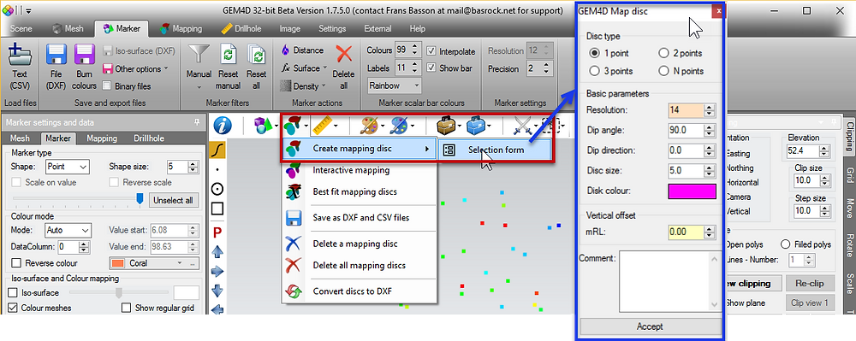Click the first paint palette toolbar icon
Screen dimensions: 856x341
[370, 126]
